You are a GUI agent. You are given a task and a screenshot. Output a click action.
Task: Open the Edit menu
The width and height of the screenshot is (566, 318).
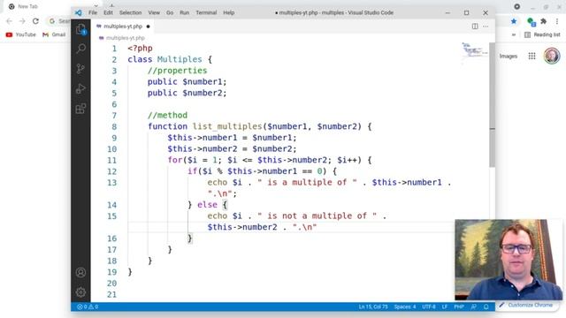click(108, 12)
